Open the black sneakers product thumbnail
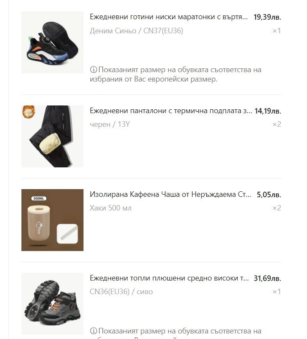The image size is (307, 339). pyautogui.click(x=52, y=42)
